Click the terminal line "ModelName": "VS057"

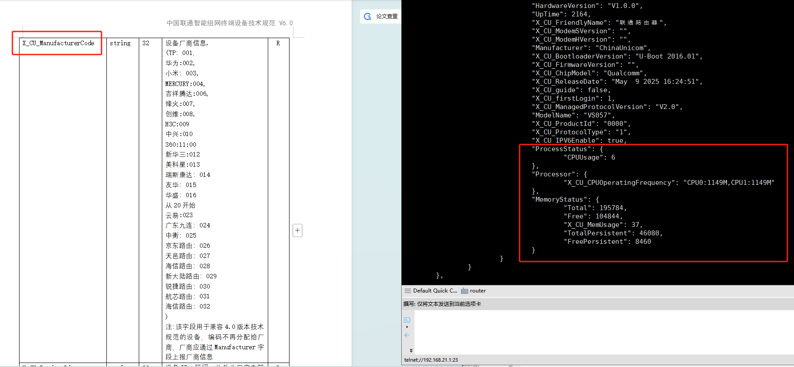pos(573,115)
